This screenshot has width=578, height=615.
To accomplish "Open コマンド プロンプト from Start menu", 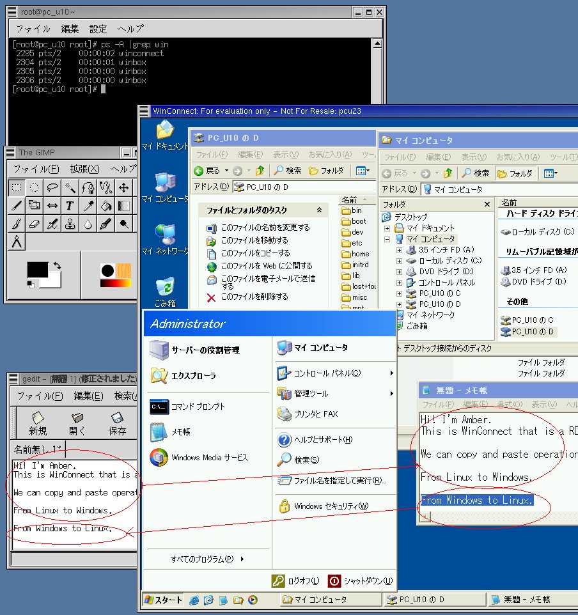I will click(x=187, y=407).
